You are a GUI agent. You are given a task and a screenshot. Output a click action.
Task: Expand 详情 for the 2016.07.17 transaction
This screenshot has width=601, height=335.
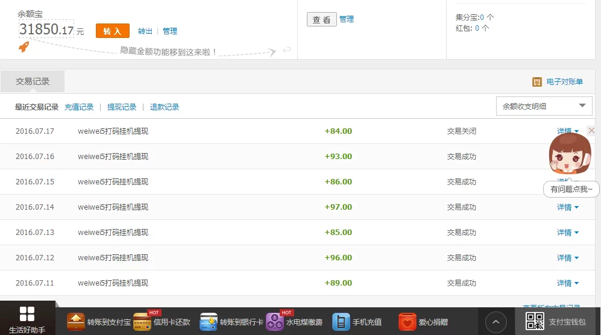[x=567, y=131]
